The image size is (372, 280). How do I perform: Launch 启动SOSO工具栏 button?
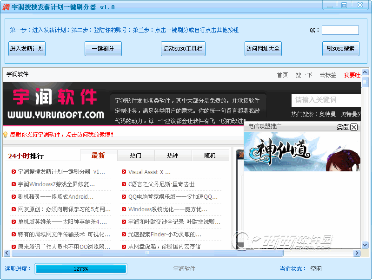183,49
